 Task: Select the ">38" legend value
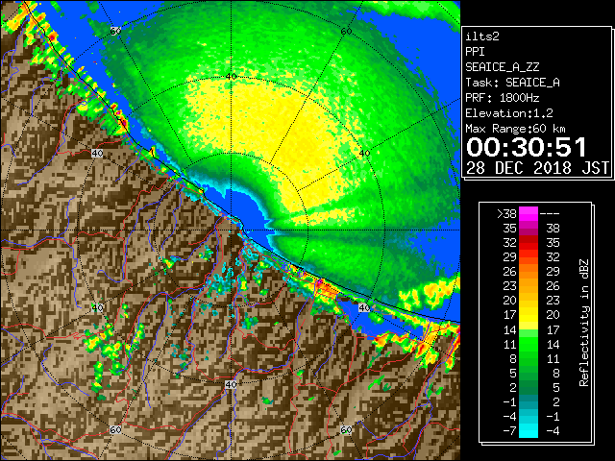pyautogui.click(x=506, y=213)
